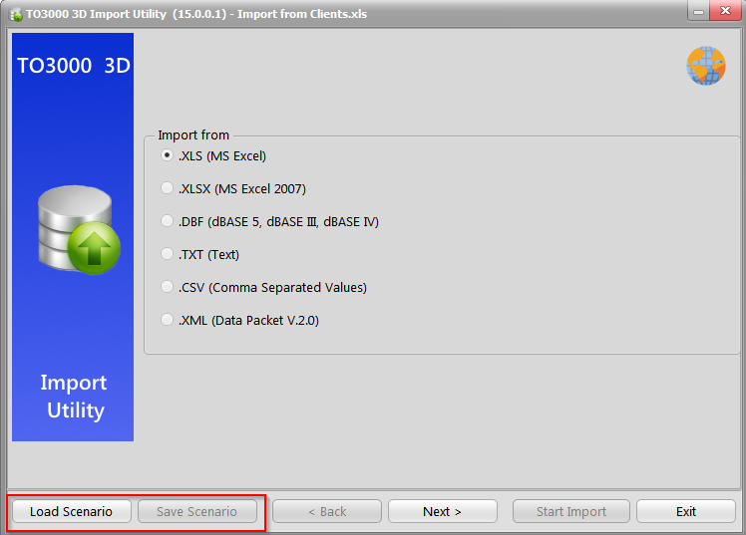Go back with the < Back button
Image resolution: width=746 pixels, height=535 pixels.
click(x=327, y=511)
